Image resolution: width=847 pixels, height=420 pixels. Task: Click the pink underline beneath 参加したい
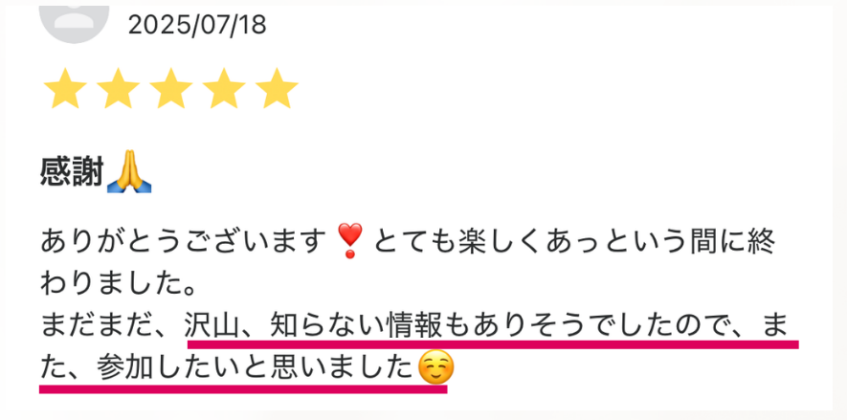click(x=243, y=388)
